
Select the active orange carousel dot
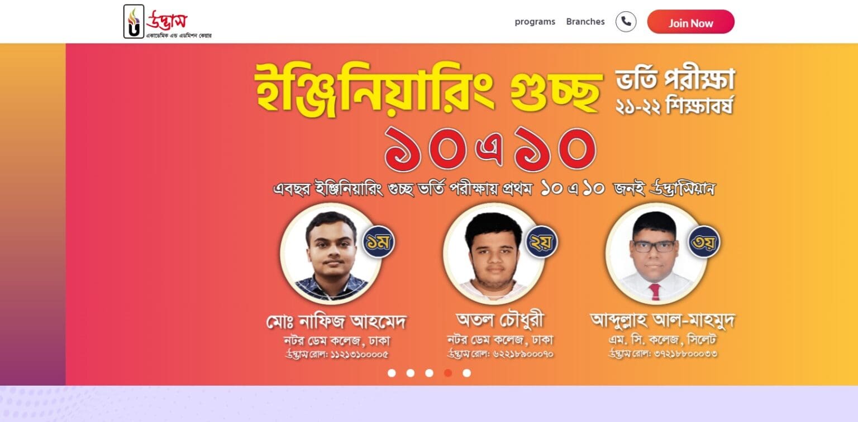(x=448, y=373)
